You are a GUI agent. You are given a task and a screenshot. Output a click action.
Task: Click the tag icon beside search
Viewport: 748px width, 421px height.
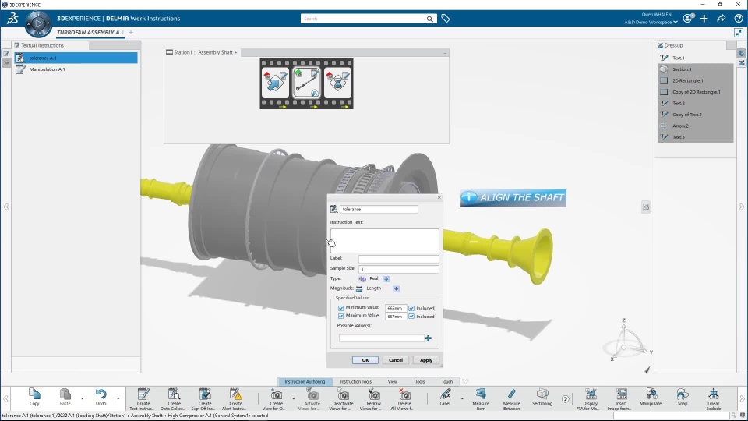(x=446, y=19)
